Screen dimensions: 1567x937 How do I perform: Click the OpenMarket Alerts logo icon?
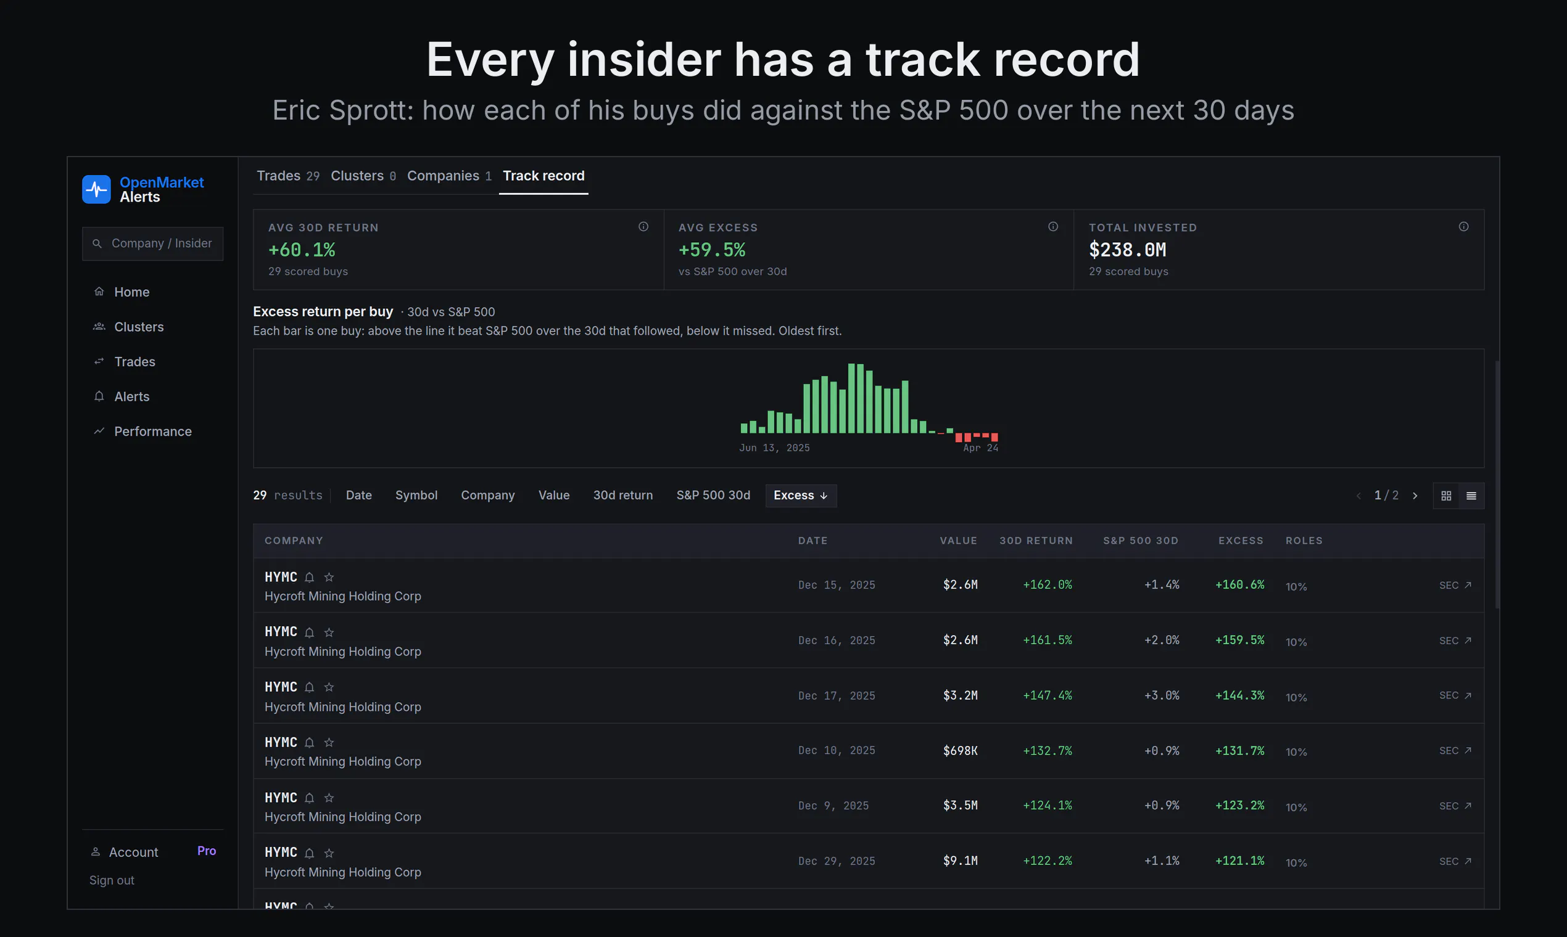[x=96, y=189]
